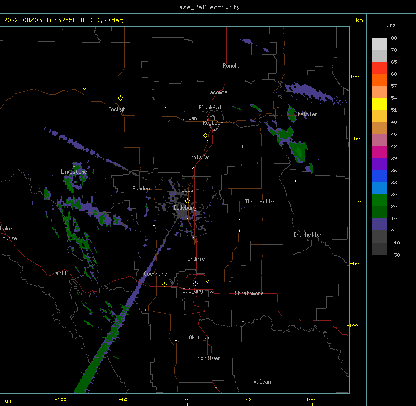Image resolution: width=416 pixels, height=406 pixels.
Task: Select the Drumheller label
Action: pos(308,235)
